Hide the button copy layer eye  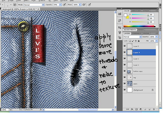(125, 71)
